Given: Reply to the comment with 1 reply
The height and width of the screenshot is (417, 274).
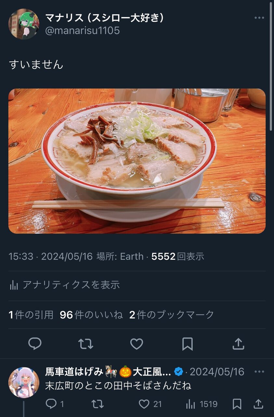Looking at the screenshot, I should point(55,404).
